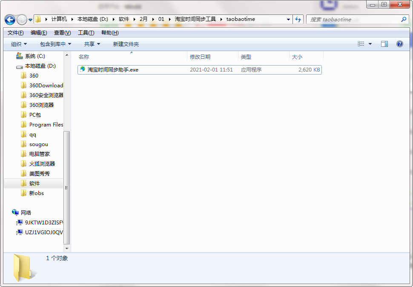The height and width of the screenshot is (287, 413).
Task: Click the navigation pane scrollbar thumb
Action: click(67, 188)
